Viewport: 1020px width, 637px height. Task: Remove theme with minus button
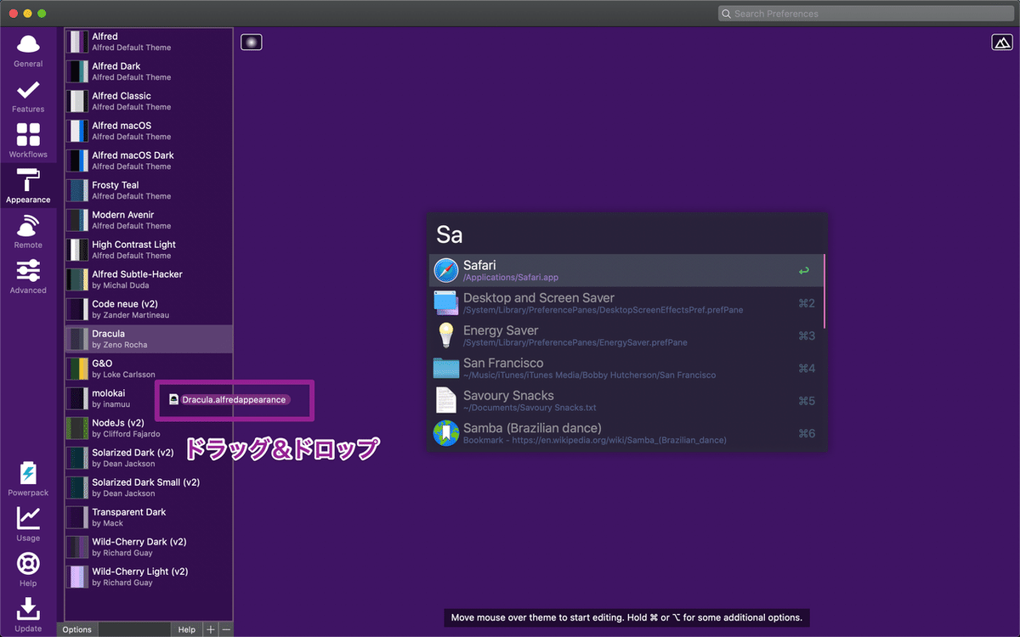(x=226, y=629)
